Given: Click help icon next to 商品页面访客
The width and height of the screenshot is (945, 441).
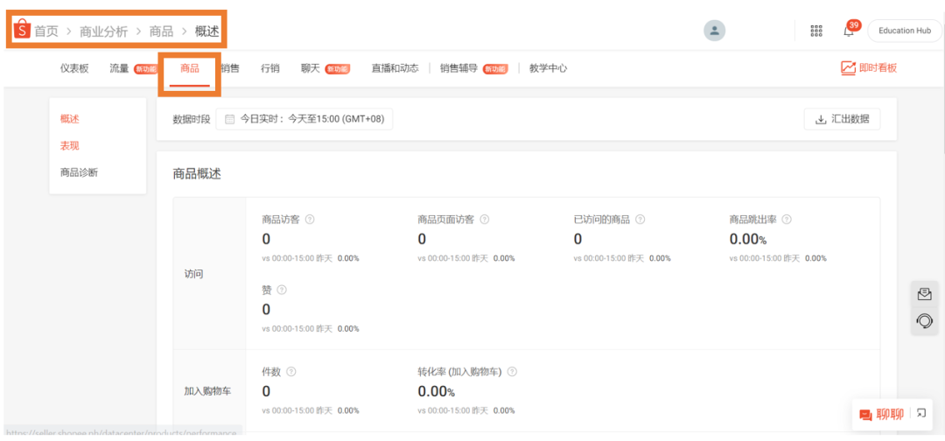Looking at the screenshot, I should [484, 220].
